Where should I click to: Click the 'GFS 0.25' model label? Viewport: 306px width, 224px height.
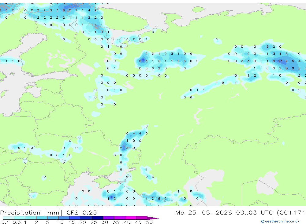(x=82, y=213)
